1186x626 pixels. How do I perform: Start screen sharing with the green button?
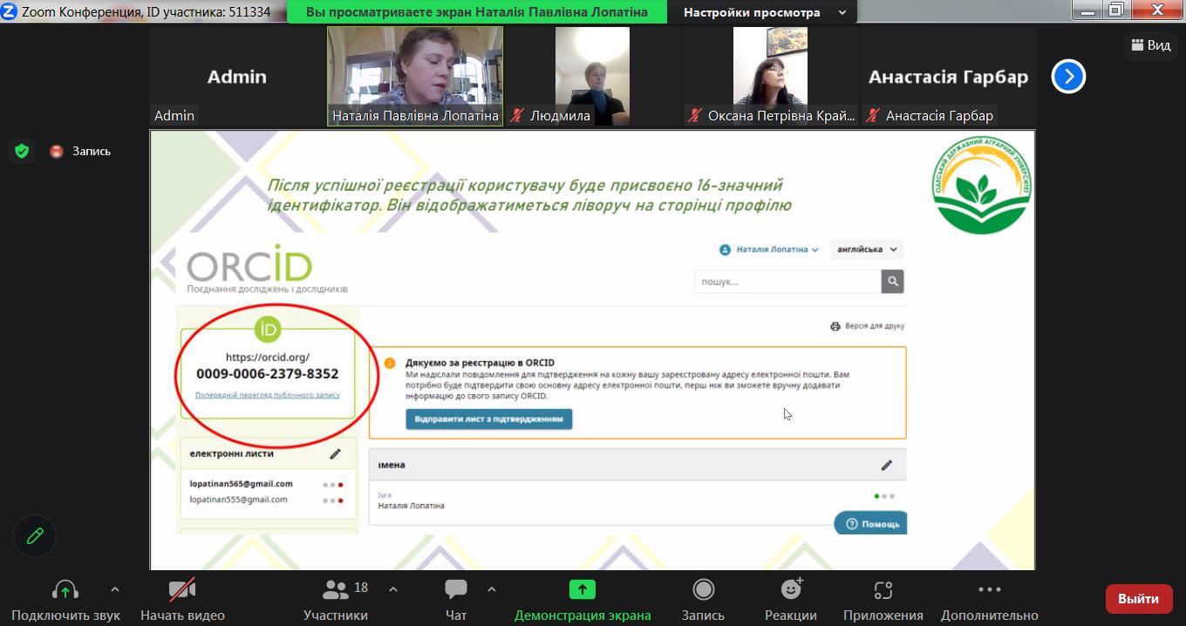[x=582, y=591]
